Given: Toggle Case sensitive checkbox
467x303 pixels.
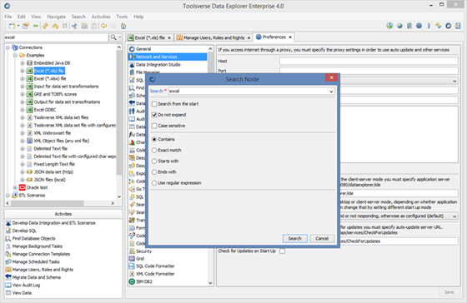Looking at the screenshot, I should pyautogui.click(x=154, y=126).
